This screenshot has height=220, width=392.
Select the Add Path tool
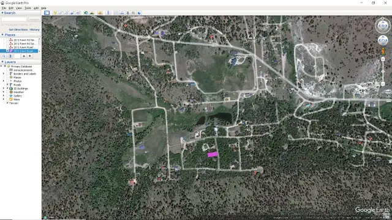point(67,13)
